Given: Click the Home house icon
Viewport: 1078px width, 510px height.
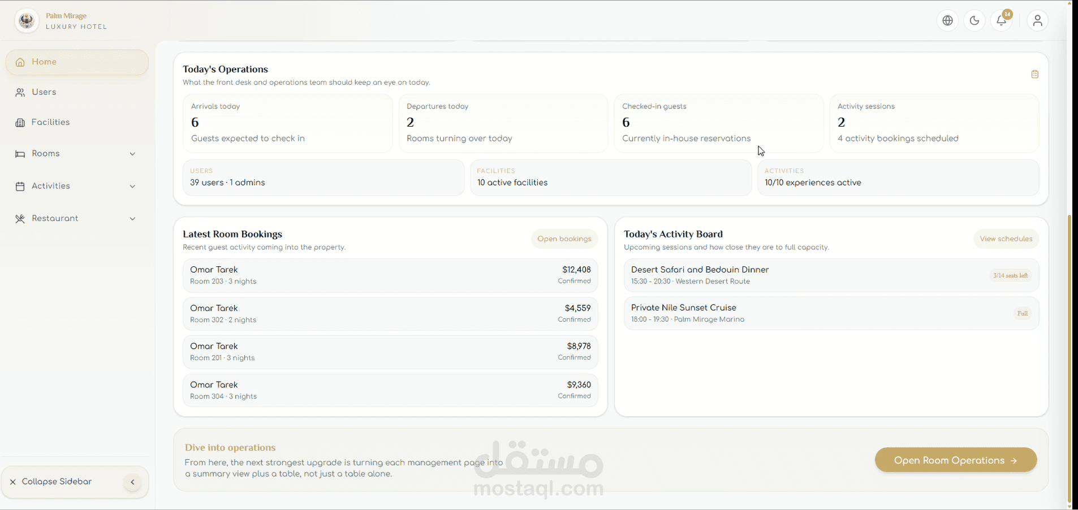Looking at the screenshot, I should (x=20, y=62).
